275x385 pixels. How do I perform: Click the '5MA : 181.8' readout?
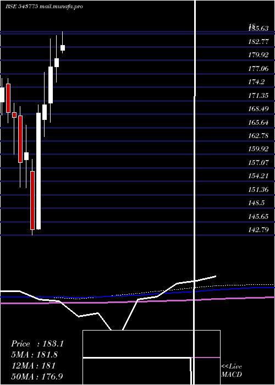34,355
